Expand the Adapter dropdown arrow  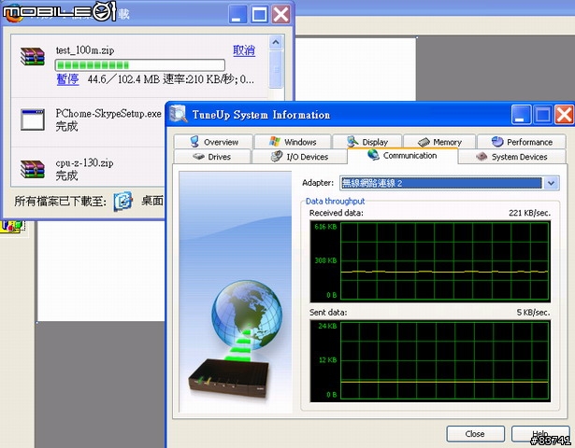click(552, 183)
